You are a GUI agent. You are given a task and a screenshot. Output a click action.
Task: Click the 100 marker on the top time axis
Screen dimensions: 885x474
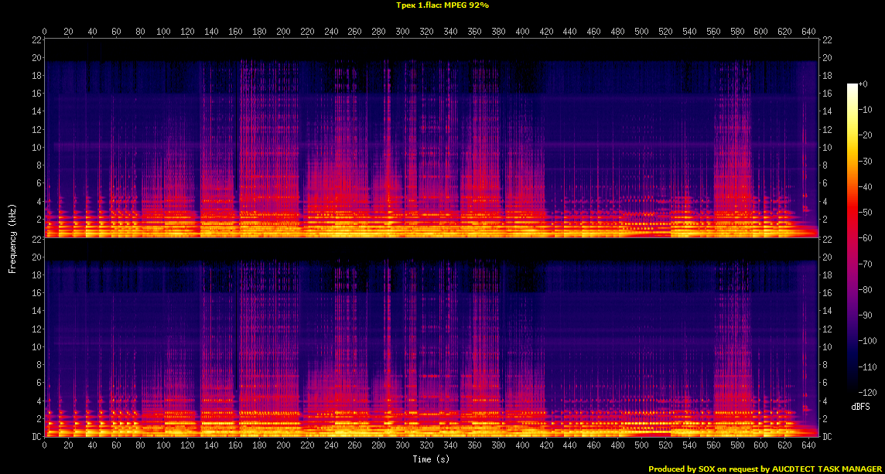[x=163, y=31]
